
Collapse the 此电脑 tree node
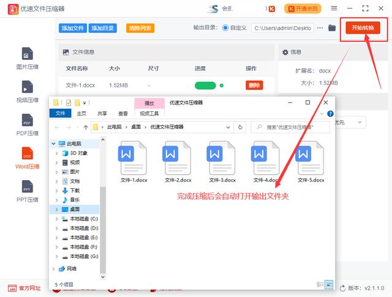tap(53, 144)
